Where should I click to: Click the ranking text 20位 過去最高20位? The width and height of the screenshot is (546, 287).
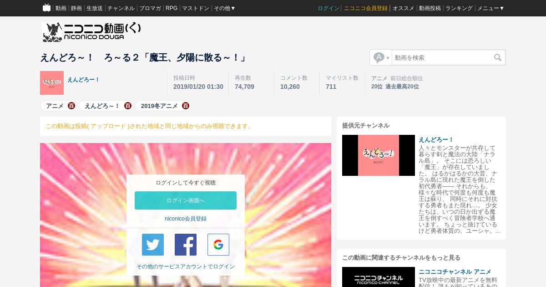click(395, 87)
